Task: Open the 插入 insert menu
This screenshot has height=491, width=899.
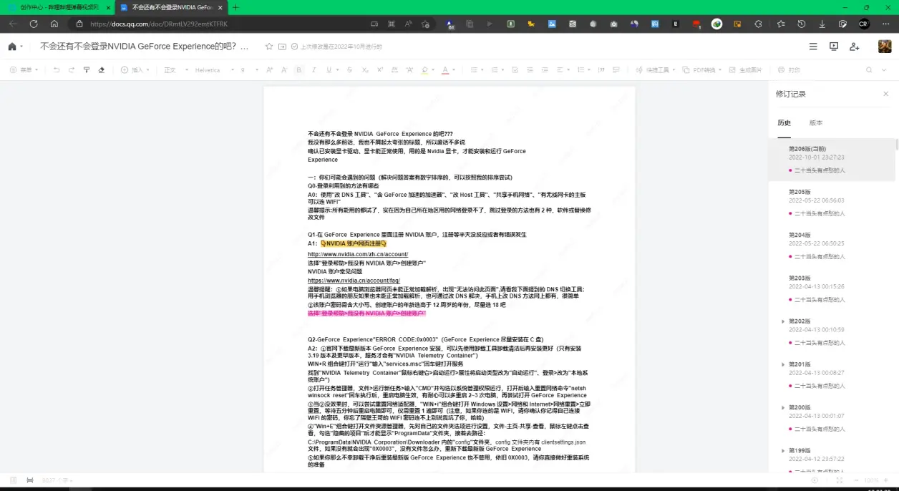Action: point(134,70)
